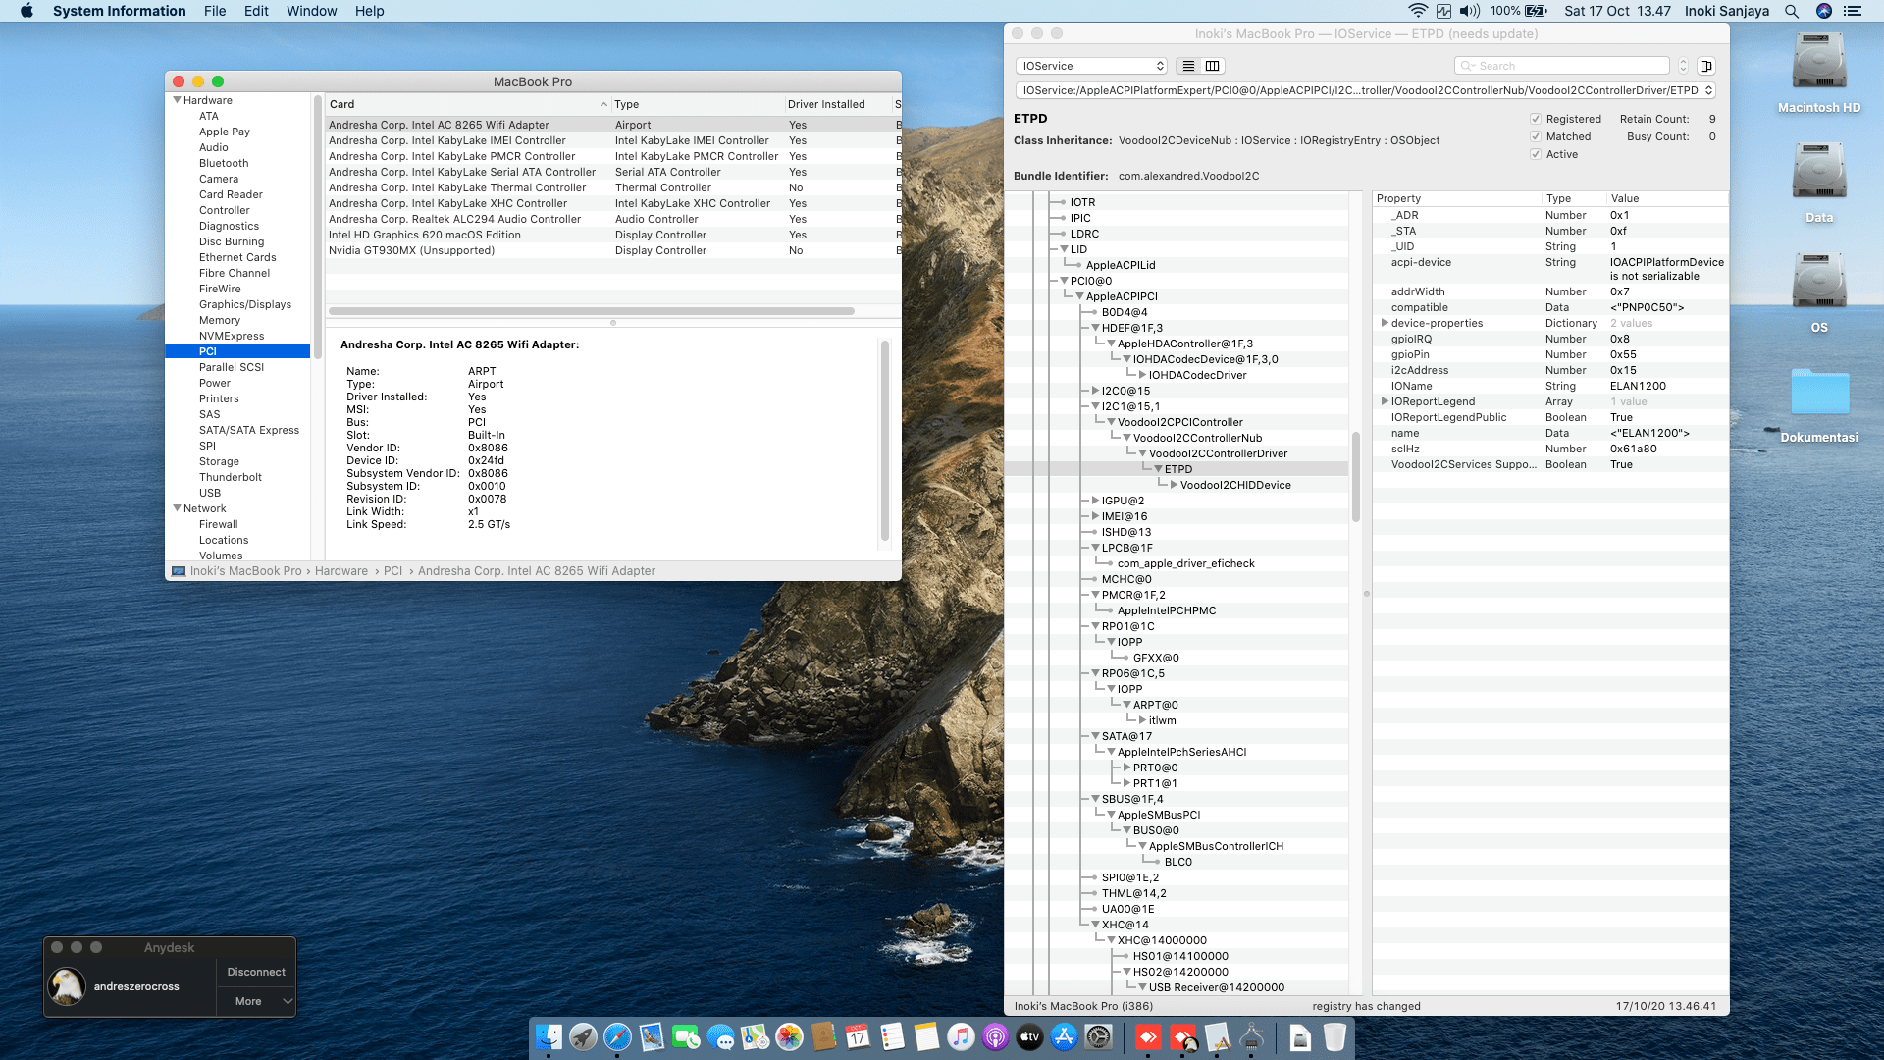Open the More dropdown in Anydesk panel
This screenshot has width=1884, height=1060.
coord(255,1001)
